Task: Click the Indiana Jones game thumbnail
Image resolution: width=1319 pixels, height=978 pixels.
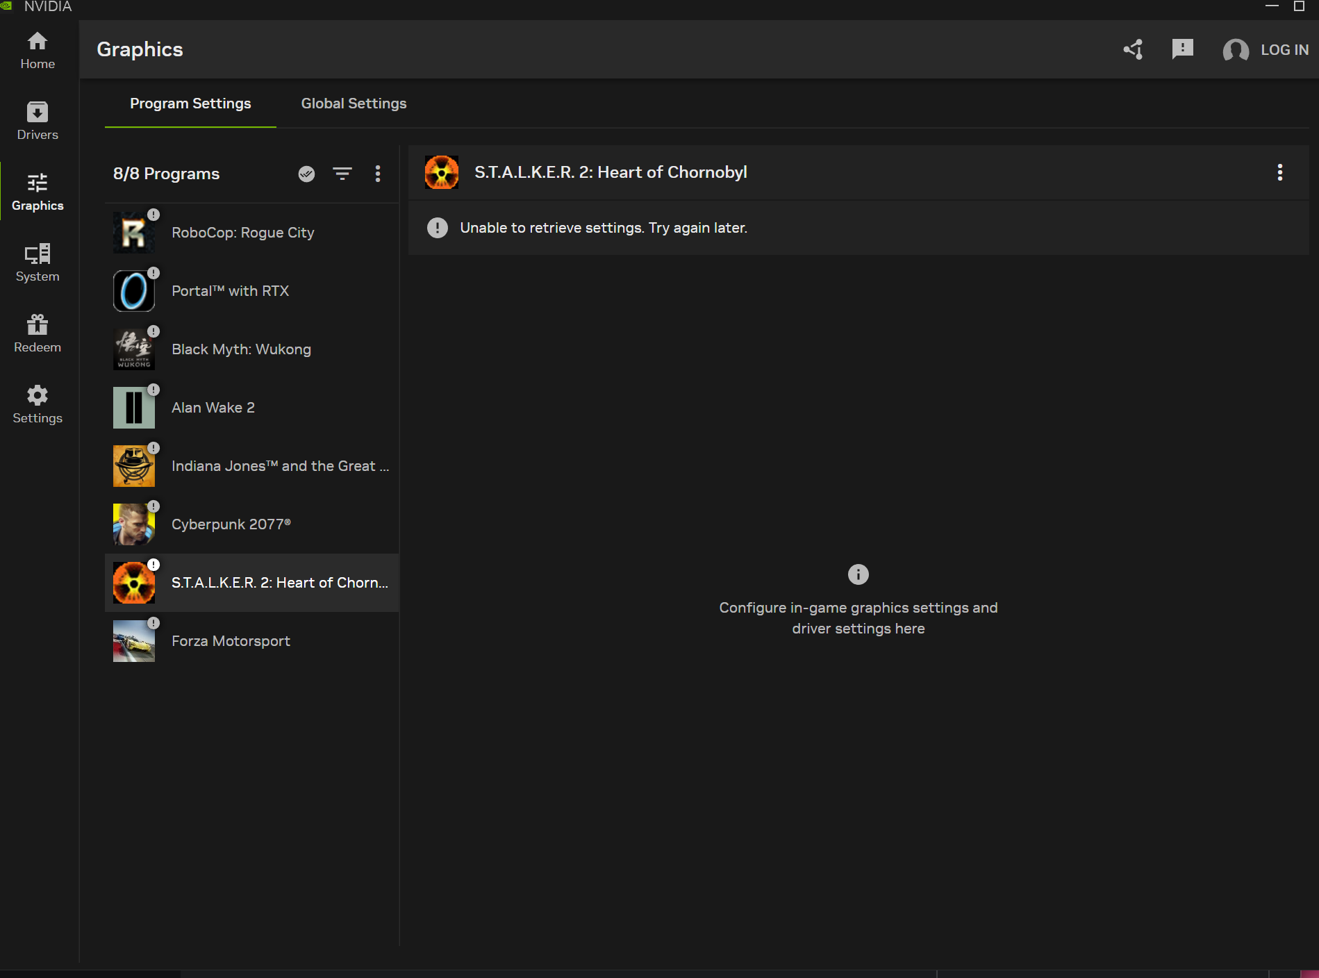Action: 134,466
